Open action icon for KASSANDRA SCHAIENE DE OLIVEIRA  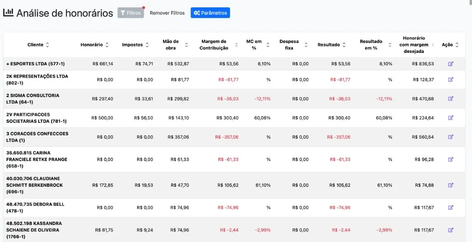coord(451,230)
